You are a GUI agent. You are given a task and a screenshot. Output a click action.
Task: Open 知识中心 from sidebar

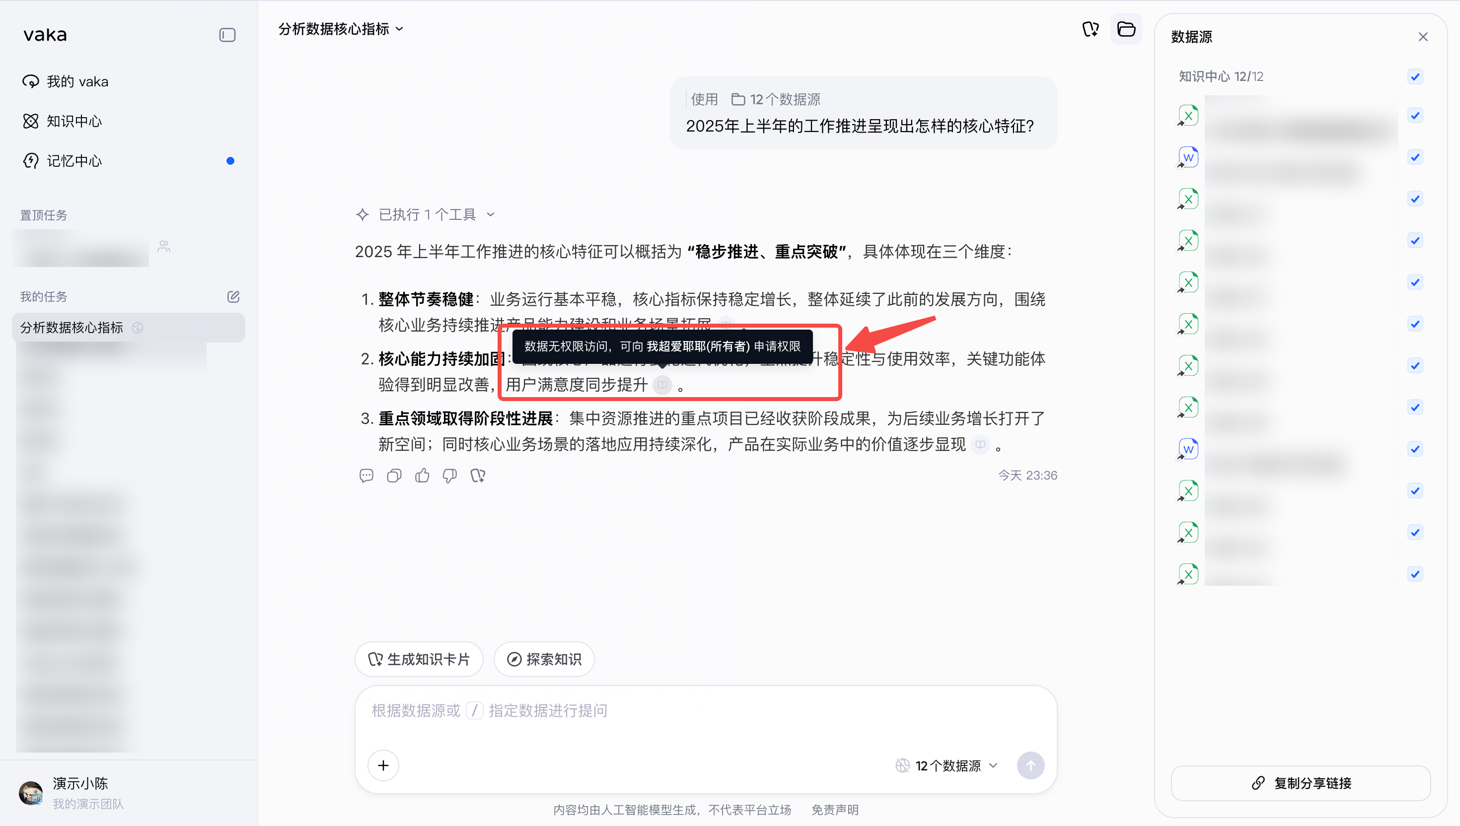(62, 122)
